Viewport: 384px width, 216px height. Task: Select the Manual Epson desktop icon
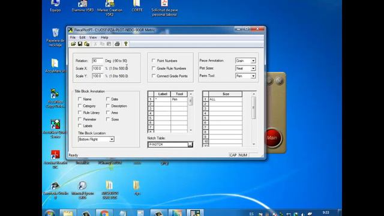pyautogui.click(x=83, y=190)
